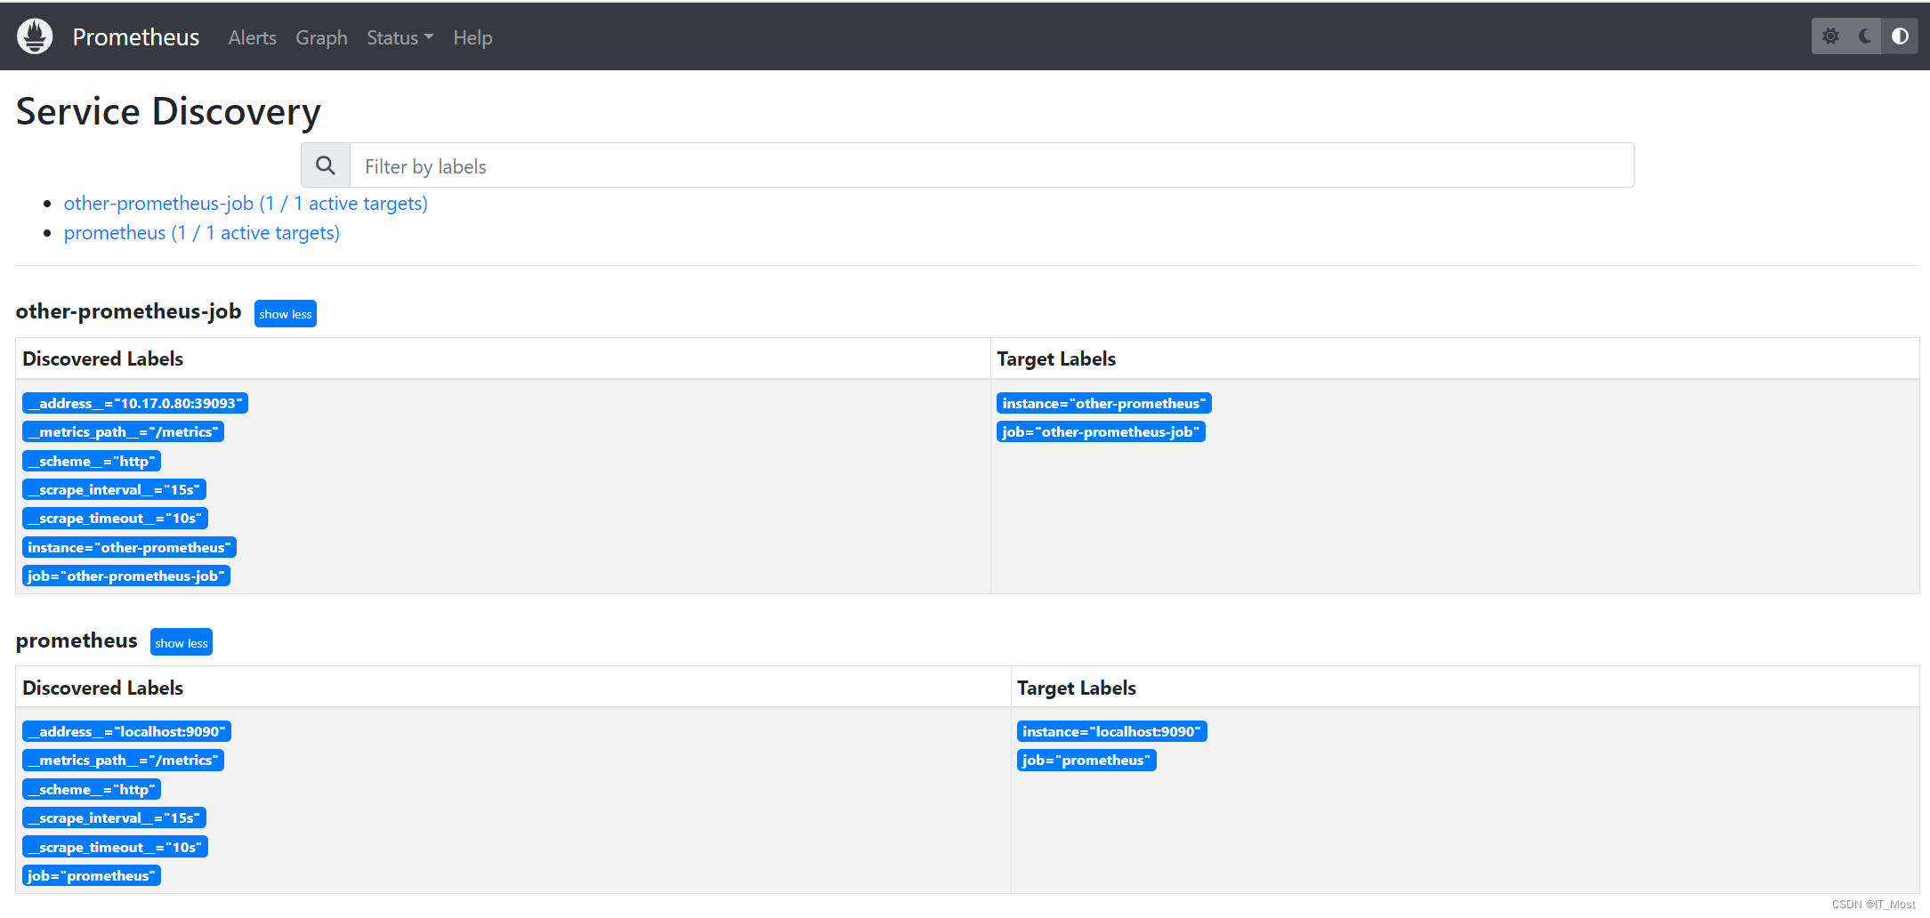The height and width of the screenshot is (918, 1930).
Task: Click other-prometheus-job __scrape_timeout__="10s" label
Action: coord(115,519)
